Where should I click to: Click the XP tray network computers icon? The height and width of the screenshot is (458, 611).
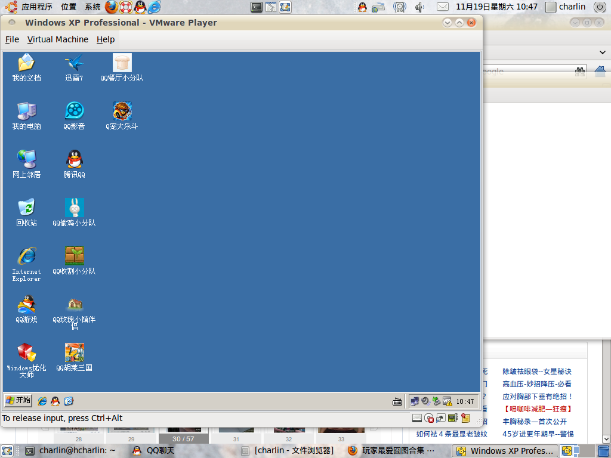415,401
